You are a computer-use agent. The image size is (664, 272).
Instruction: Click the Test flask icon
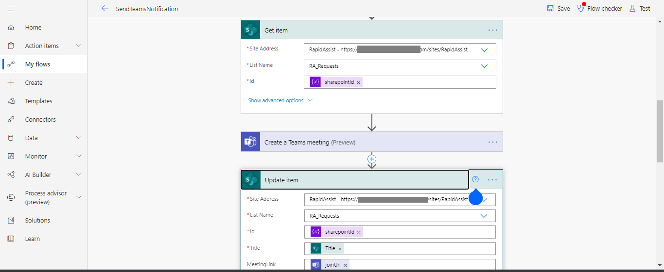(x=632, y=8)
